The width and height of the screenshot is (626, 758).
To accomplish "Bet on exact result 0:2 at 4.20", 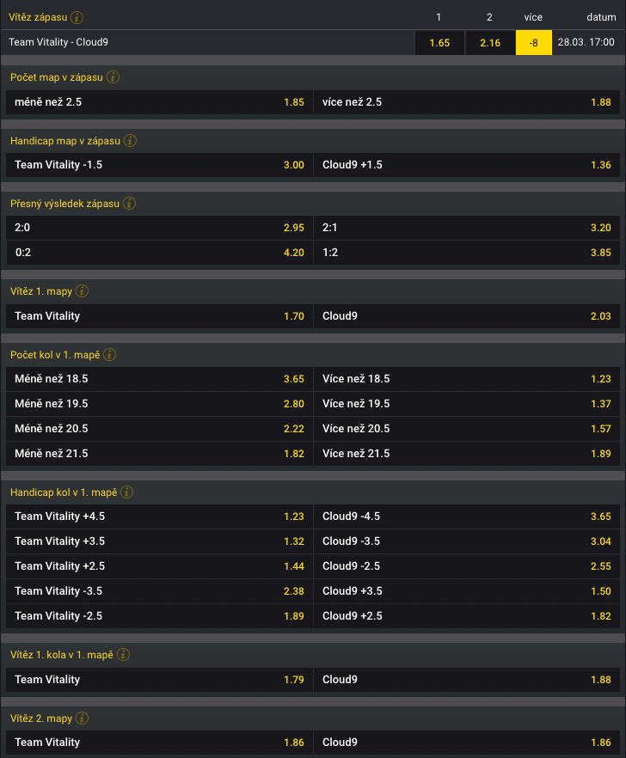I will point(160,253).
